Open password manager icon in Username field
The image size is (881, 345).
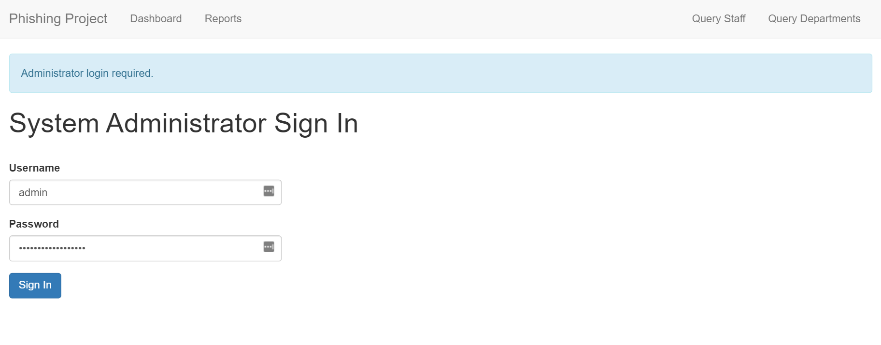pos(269,191)
